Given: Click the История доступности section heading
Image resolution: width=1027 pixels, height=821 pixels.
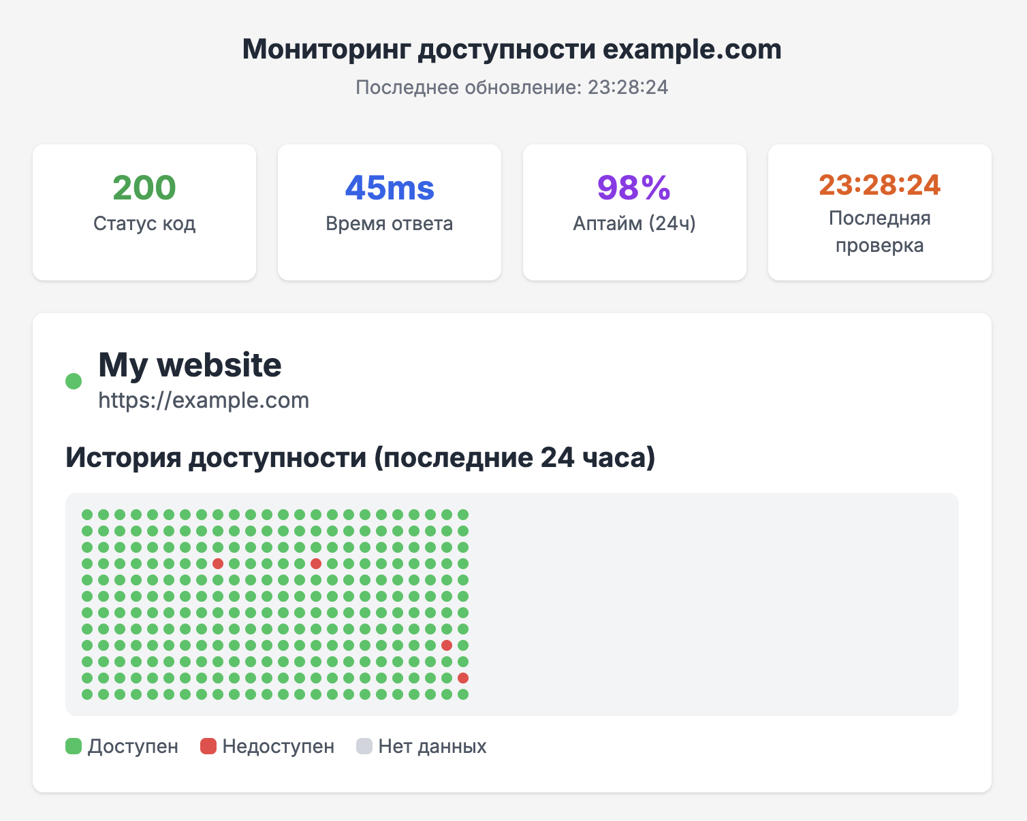Looking at the screenshot, I should click(x=360, y=457).
